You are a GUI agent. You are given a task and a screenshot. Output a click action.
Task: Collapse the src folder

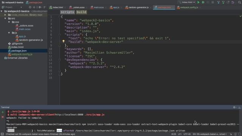[5, 19]
